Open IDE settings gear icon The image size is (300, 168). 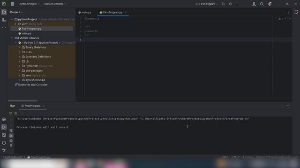[270, 4]
